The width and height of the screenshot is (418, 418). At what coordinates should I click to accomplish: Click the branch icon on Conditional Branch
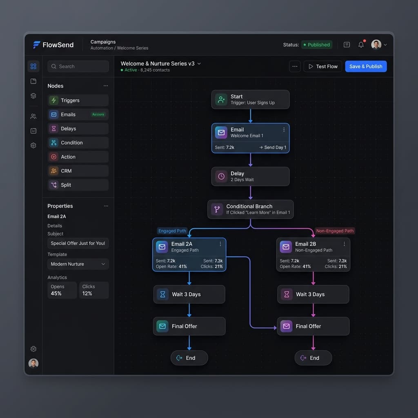pyautogui.click(x=217, y=209)
